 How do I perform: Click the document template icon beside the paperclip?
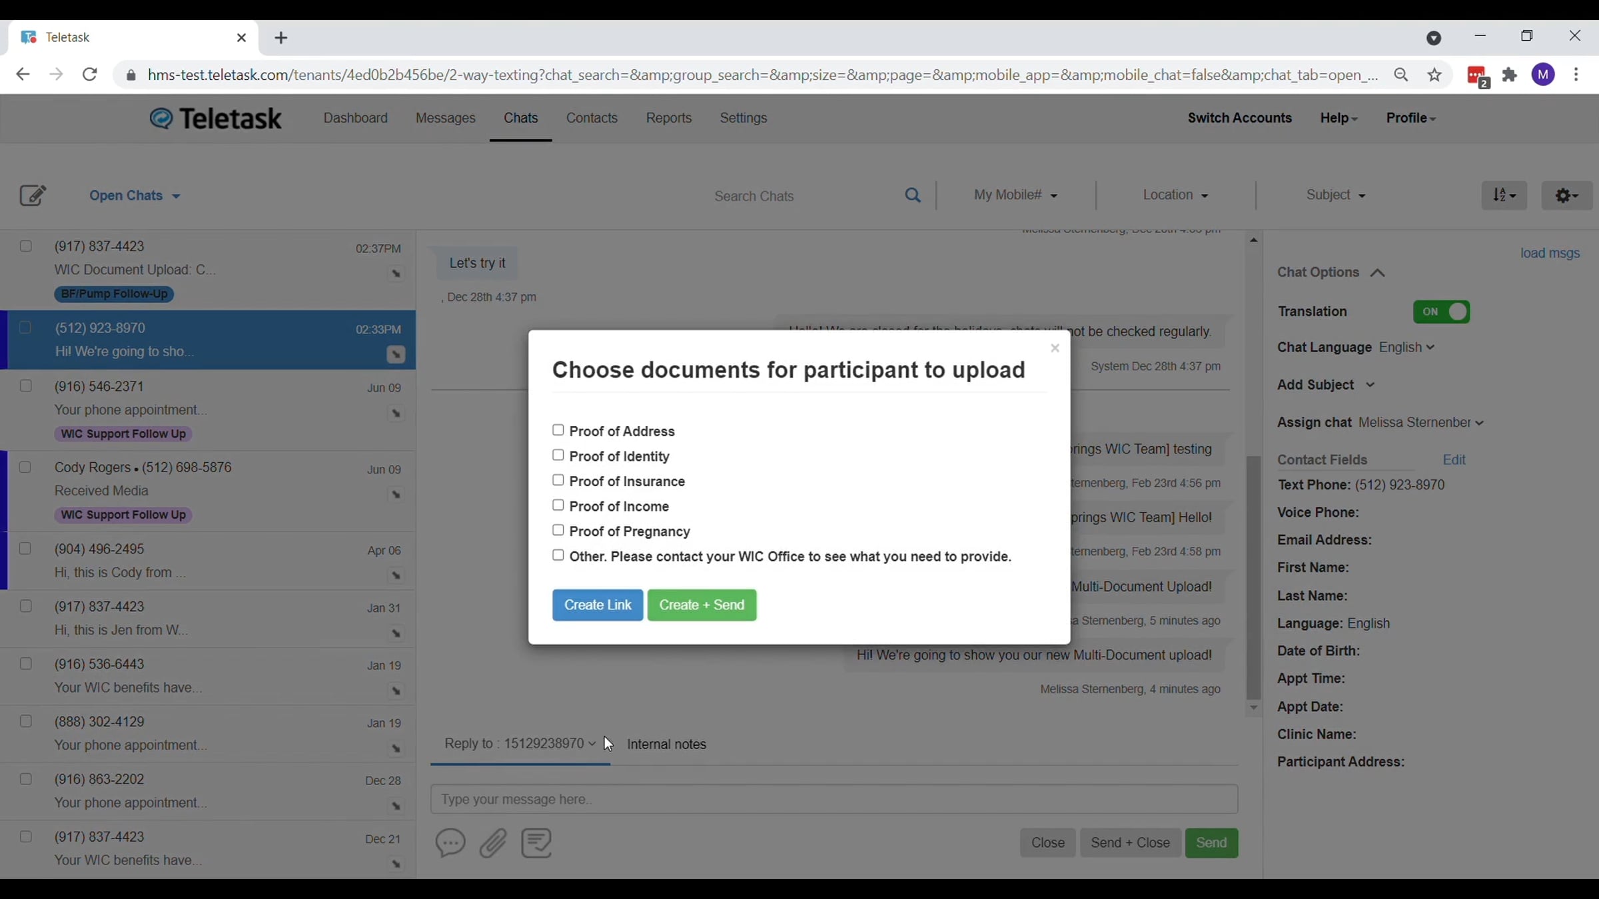[x=536, y=842]
